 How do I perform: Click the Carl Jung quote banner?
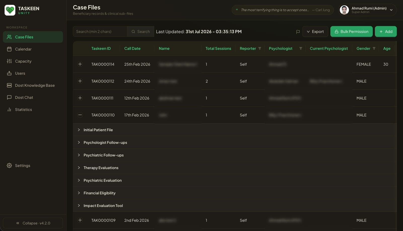(283, 10)
